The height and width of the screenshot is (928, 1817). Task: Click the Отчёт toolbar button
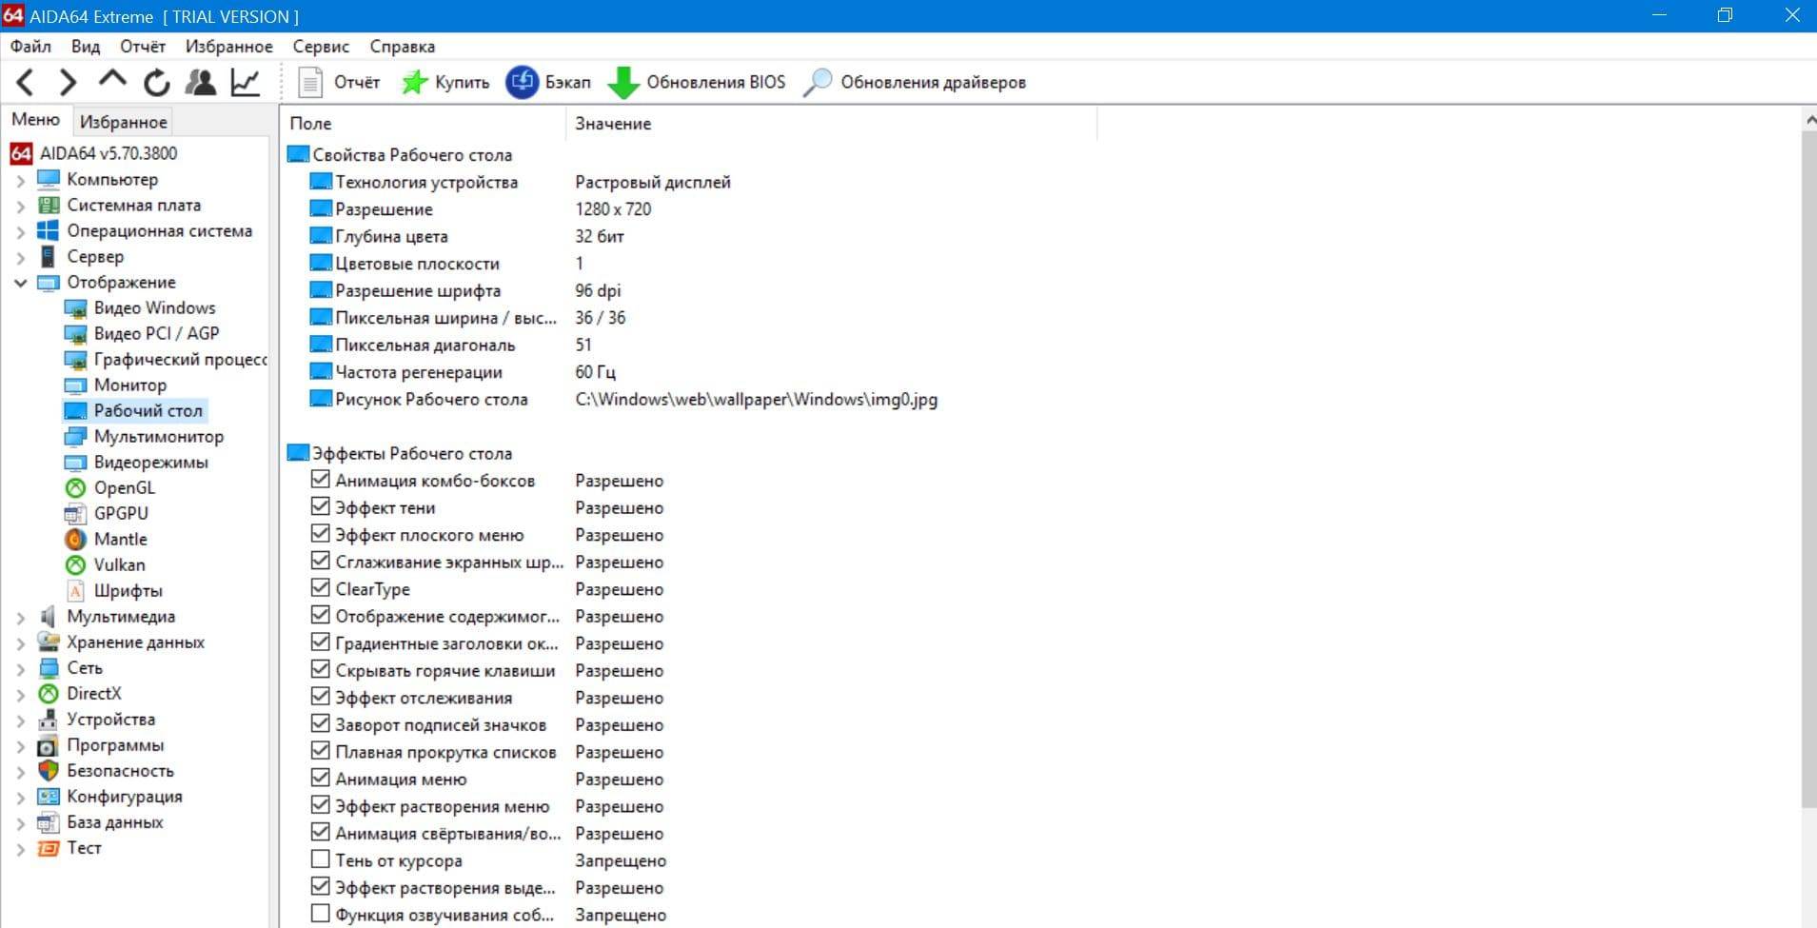click(x=340, y=83)
